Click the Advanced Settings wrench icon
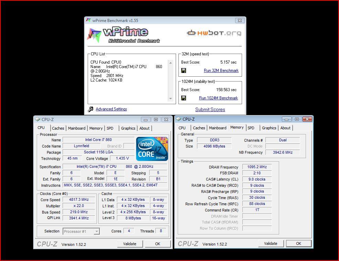Image resolution: width=339 pixels, height=261 pixels. (x=90, y=109)
